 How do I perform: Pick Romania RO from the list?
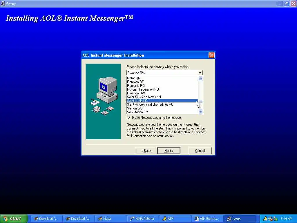[x=162, y=86]
